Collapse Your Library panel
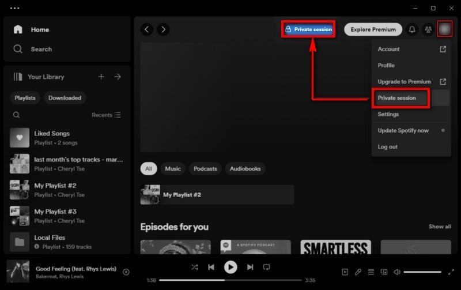The image size is (461, 290). pyautogui.click(x=39, y=77)
